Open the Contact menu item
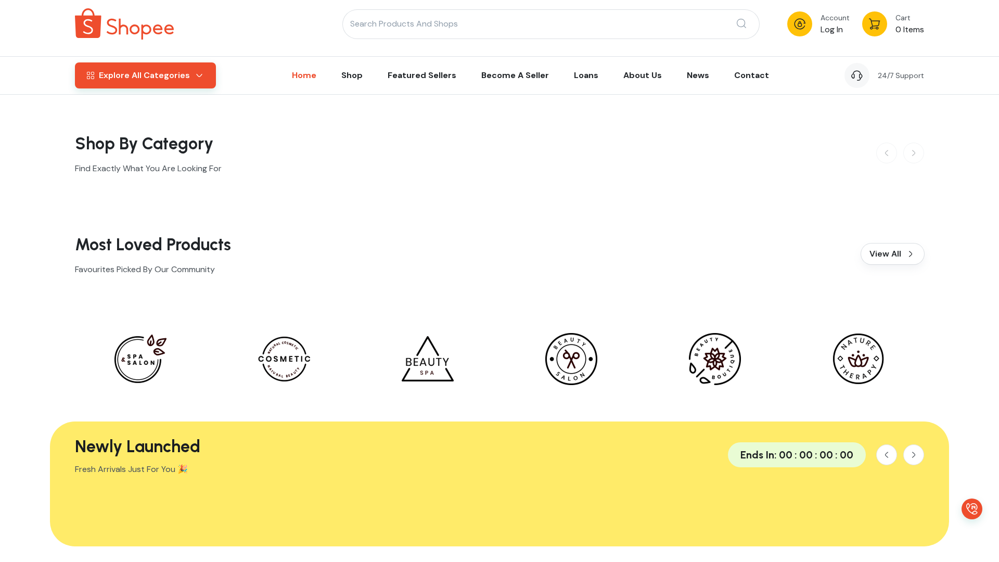 point(751,75)
